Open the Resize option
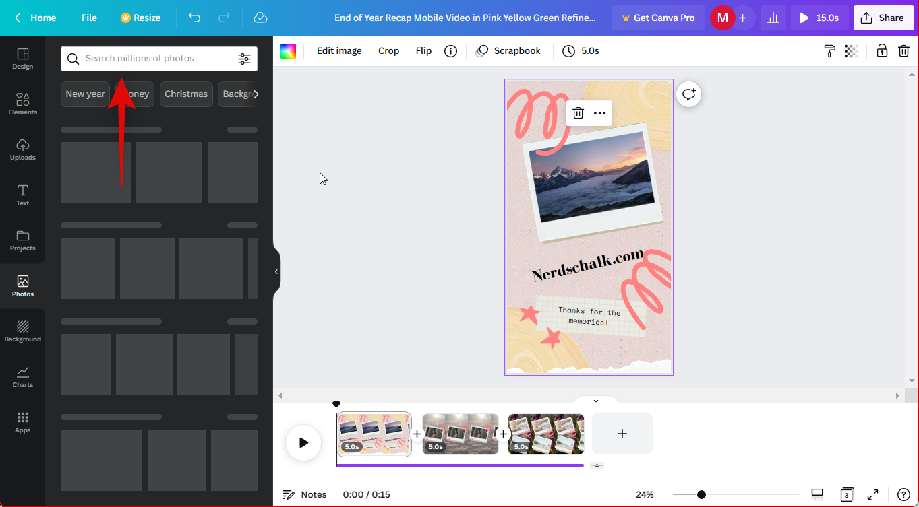Image resolution: width=919 pixels, height=507 pixels. [x=140, y=18]
